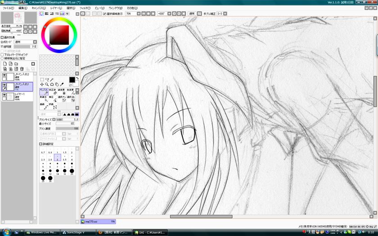
Task: Delete the selected layer with trash icon
Action: pos(22,69)
